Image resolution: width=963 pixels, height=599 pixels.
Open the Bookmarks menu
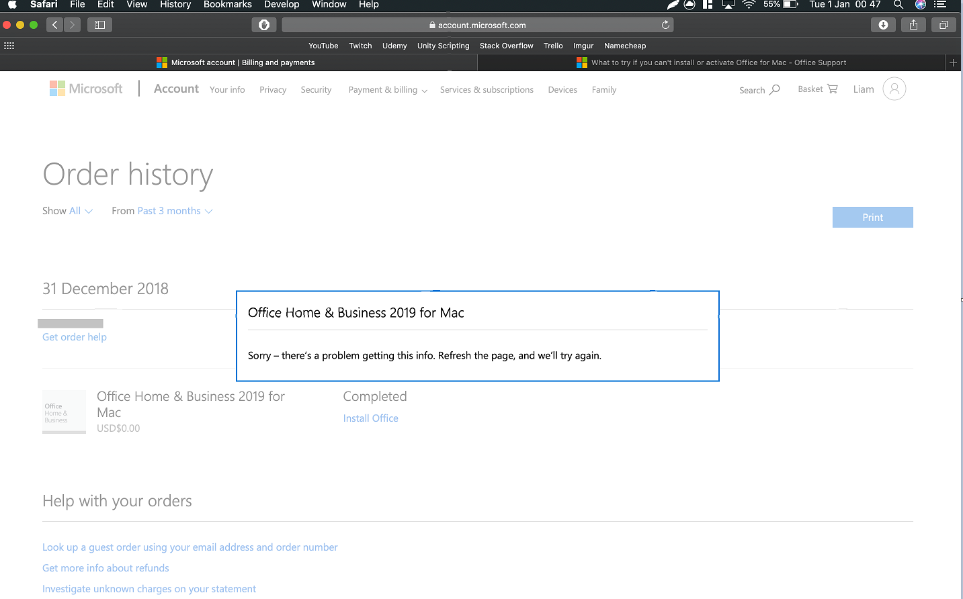tap(228, 5)
